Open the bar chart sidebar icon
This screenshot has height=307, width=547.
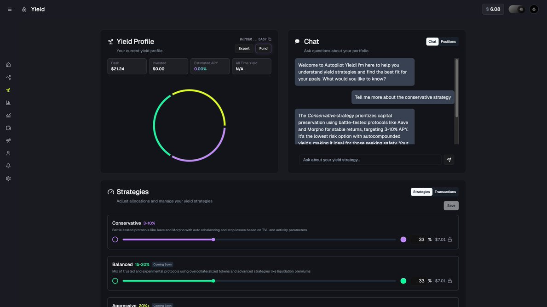8,103
